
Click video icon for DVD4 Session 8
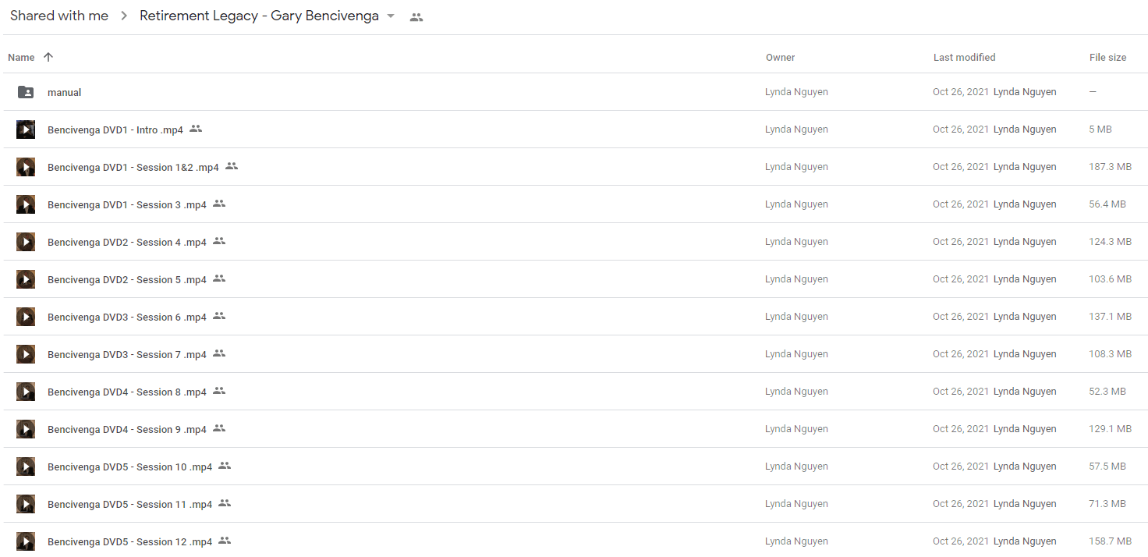tap(26, 392)
